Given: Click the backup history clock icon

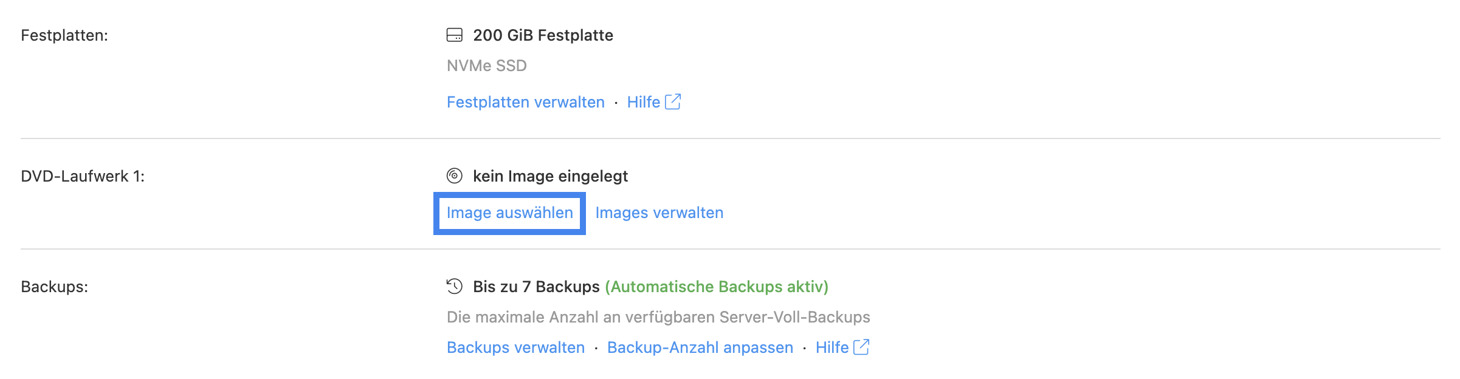Looking at the screenshot, I should point(454,286).
